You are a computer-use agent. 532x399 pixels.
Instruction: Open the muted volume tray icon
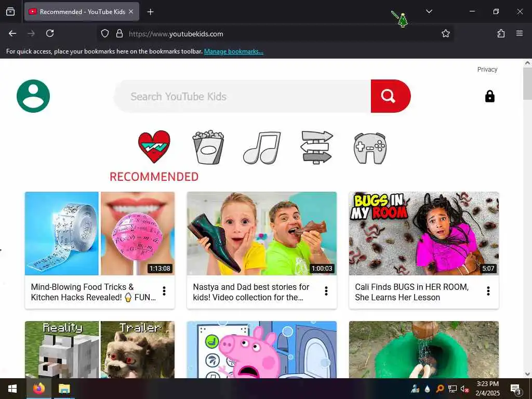click(x=464, y=389)
